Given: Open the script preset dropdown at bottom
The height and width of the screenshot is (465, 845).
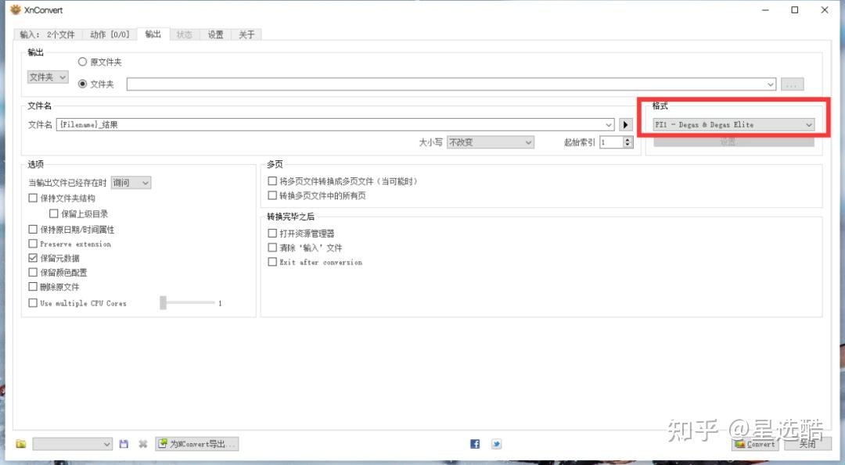Looking at the screenshot, I should click(x=72, y=444).
